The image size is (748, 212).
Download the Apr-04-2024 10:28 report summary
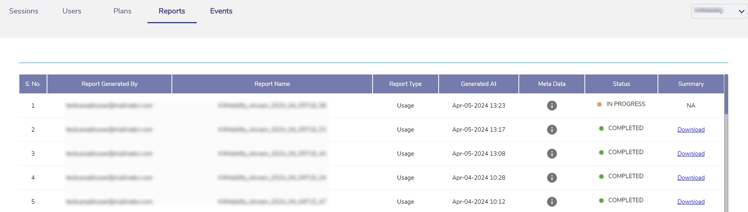click(x=691, y=178)
